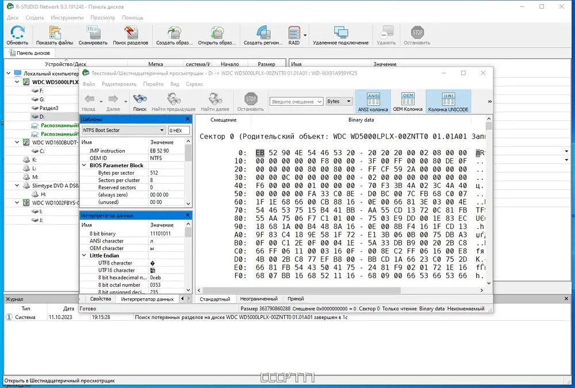Open Введите смещение offset combo box
Screen dimensions: 575x388
click(x=296, y=102)
